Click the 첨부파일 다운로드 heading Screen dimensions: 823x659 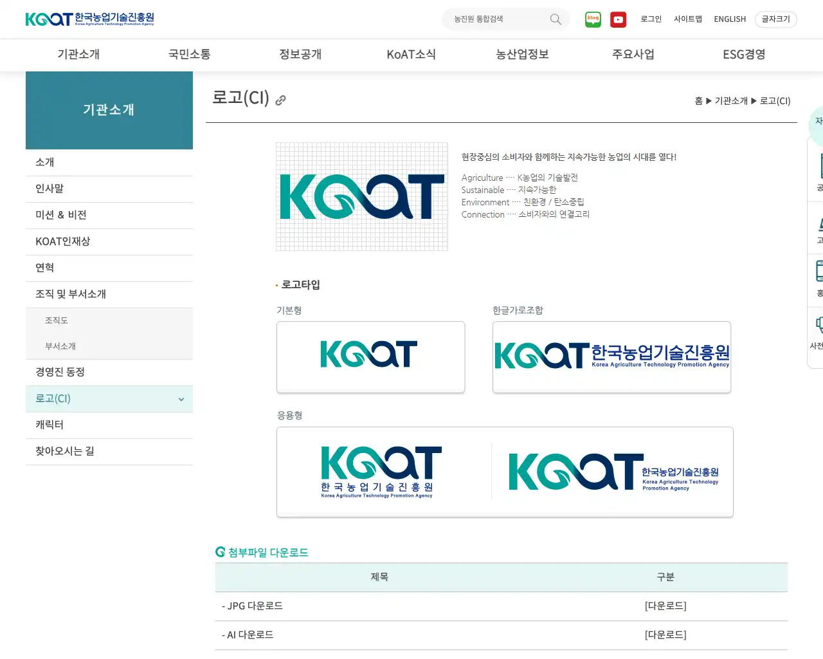(268, 552)
